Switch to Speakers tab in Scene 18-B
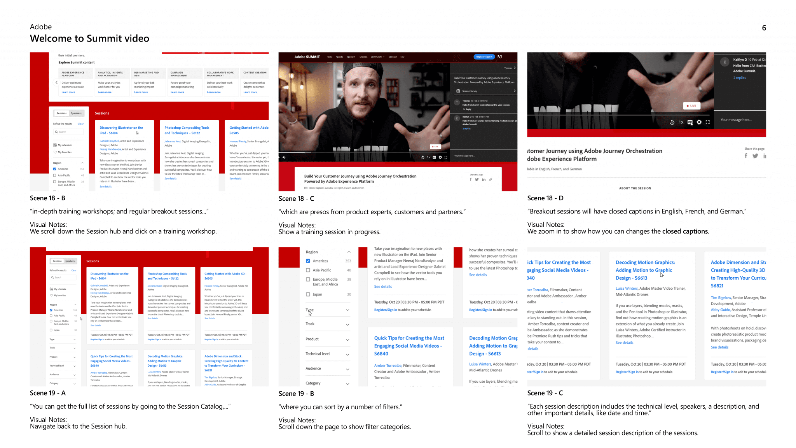This screenshot has height=448, width=796. (76, 113)
